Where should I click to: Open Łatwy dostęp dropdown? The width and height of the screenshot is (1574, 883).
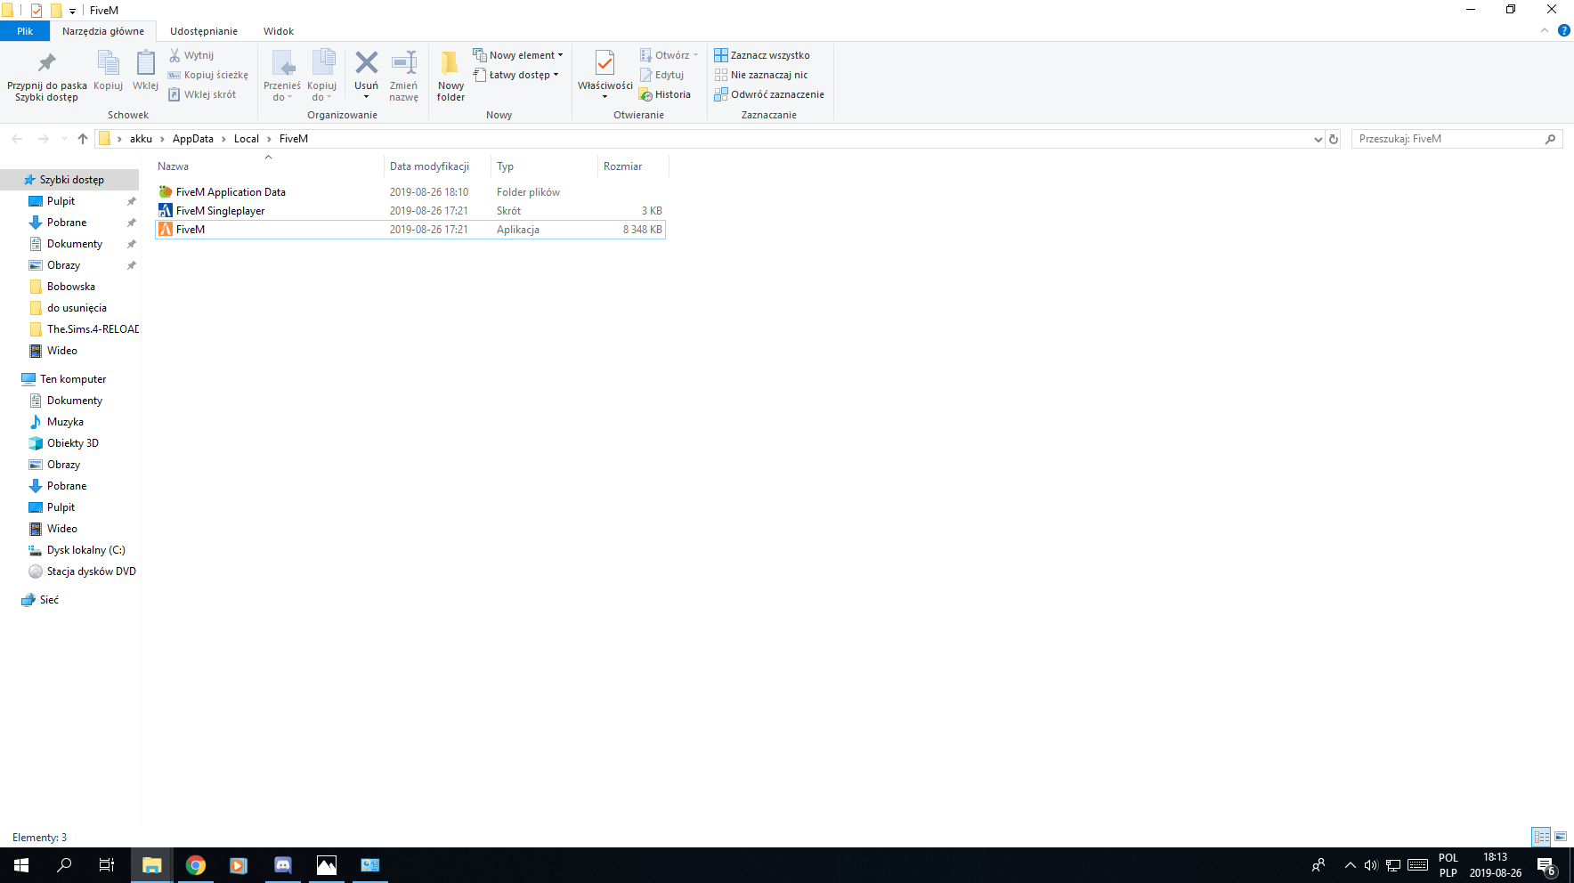(x=515, y=75)
